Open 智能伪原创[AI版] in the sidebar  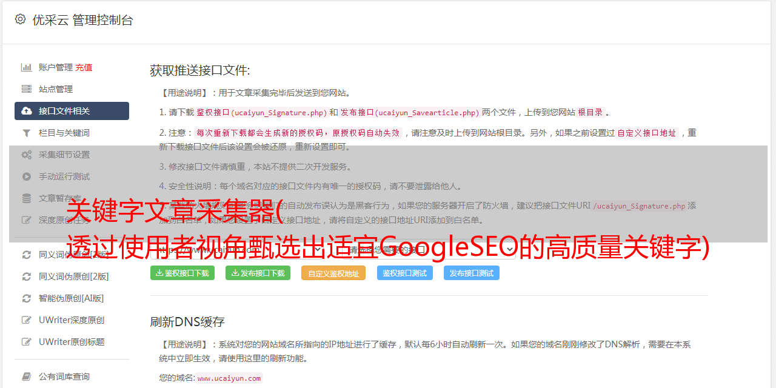click(x=72, y=298)
